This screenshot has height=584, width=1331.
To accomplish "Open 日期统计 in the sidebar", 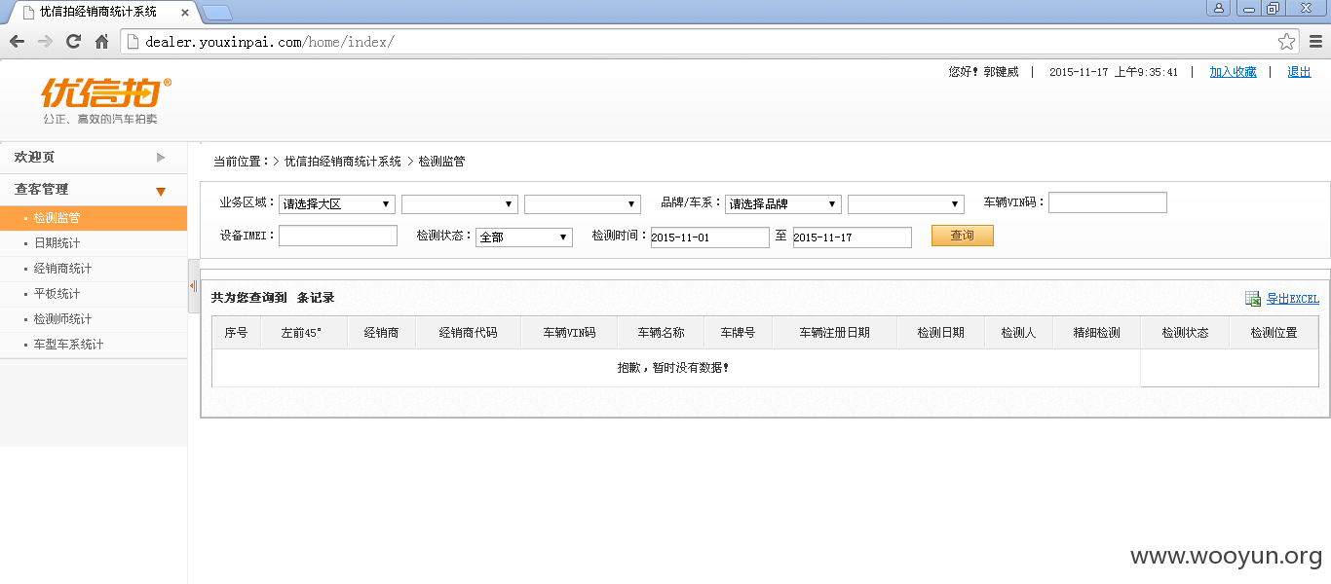I will [94, 243].
